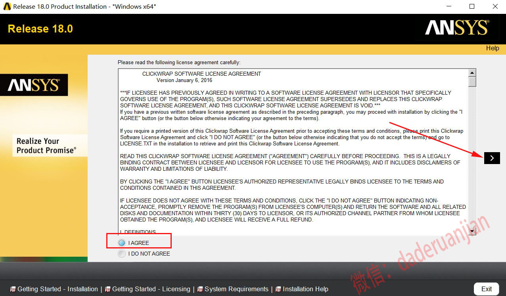The image size is (506, 296).
Task: Select the I DO NOT AGREE option
Action: [x=122, y=254]
